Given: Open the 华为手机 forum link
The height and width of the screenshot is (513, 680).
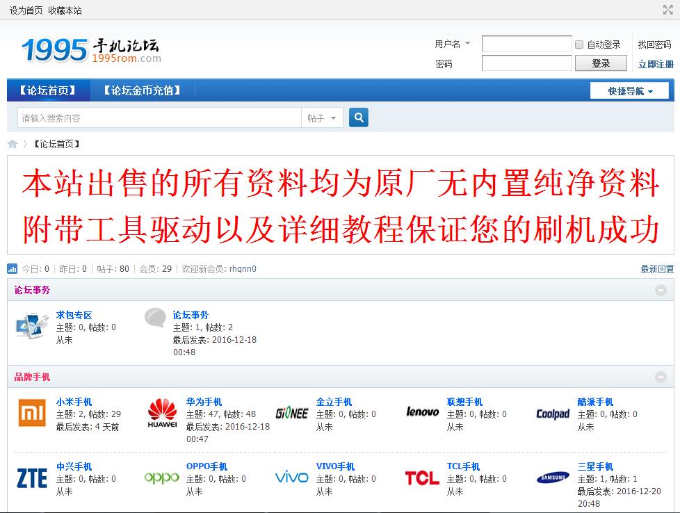Looking at the screenshot, I should 204,402.
